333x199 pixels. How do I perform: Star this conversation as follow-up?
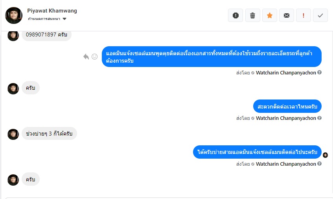tap(269, 15)
